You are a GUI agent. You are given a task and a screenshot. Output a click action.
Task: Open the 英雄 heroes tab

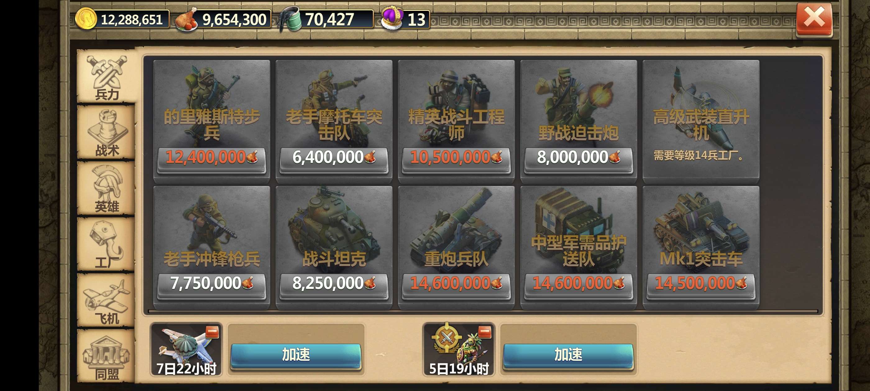pos(106,188)
